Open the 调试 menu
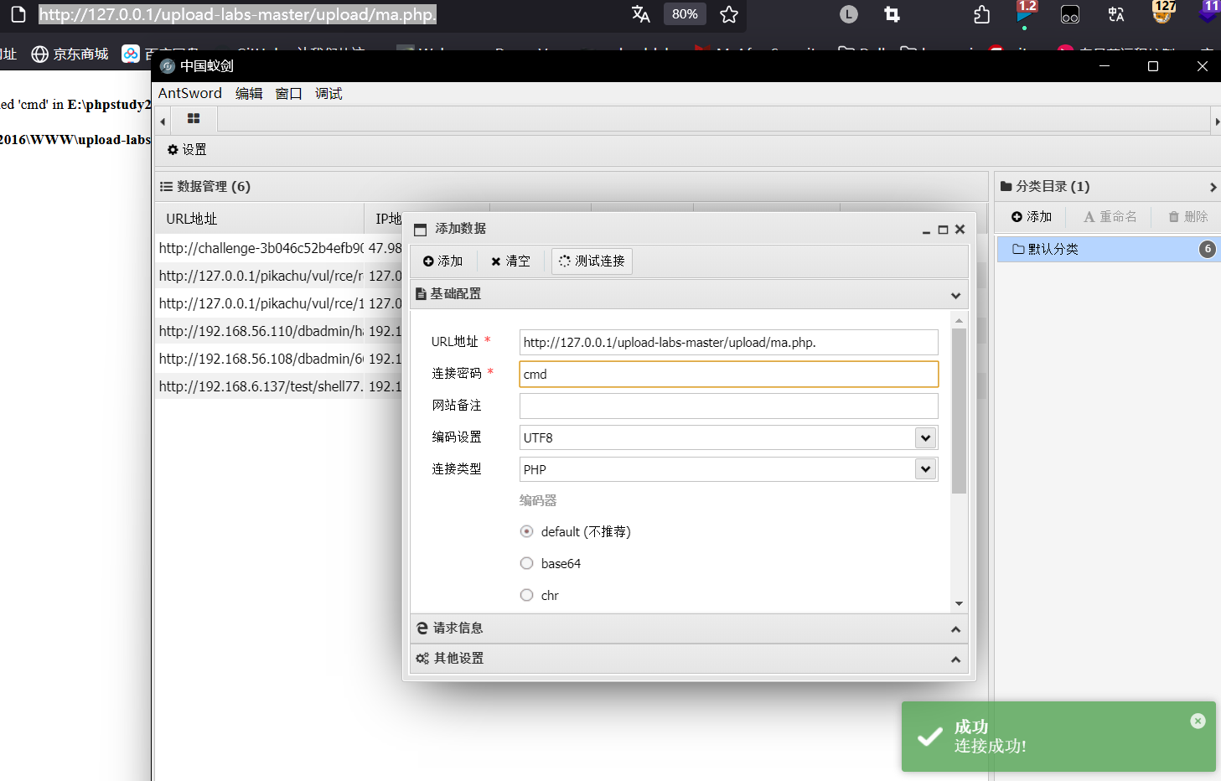This screenshot has height=781, width=1221. point(329,93)
